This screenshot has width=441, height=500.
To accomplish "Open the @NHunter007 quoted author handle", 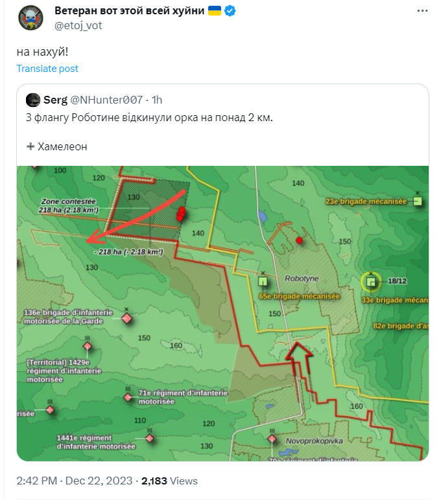I will tap(106, 100).
